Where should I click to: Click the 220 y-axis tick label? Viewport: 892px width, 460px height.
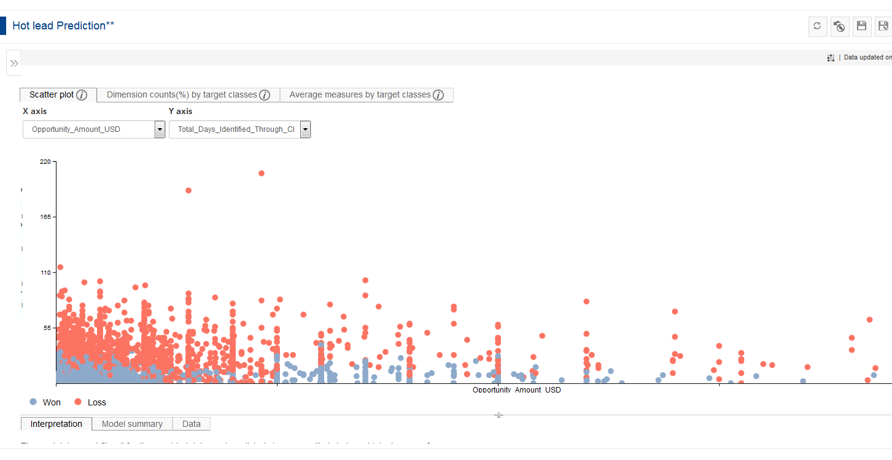click(x=45, y=161)
